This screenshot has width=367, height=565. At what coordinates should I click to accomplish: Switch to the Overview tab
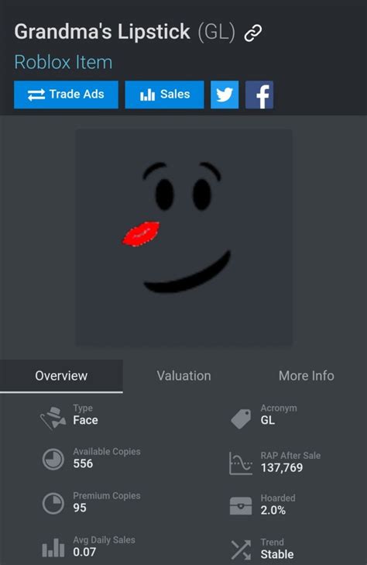tap(61, 376)
